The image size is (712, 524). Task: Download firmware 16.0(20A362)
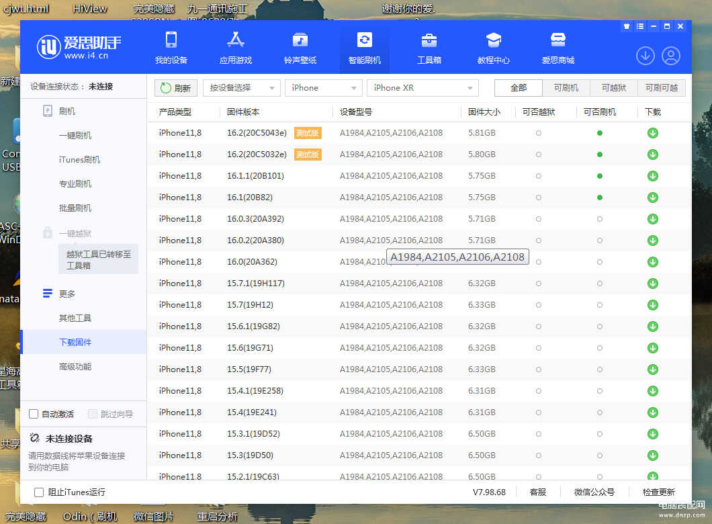pos(652,262)
